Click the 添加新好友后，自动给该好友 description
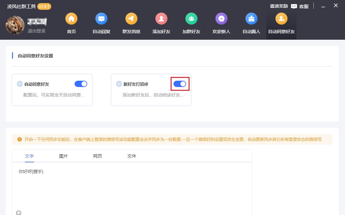This screenshot has width=345, height=215. (x=153, y=95)
